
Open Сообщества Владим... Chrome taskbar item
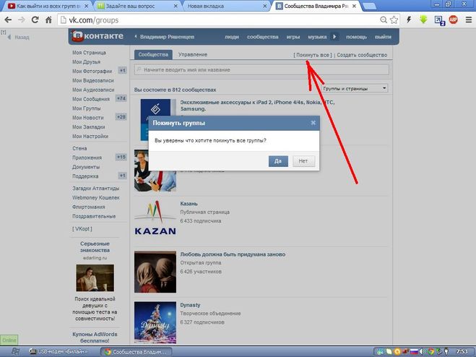pyautogui.click(x=137, y=352)
